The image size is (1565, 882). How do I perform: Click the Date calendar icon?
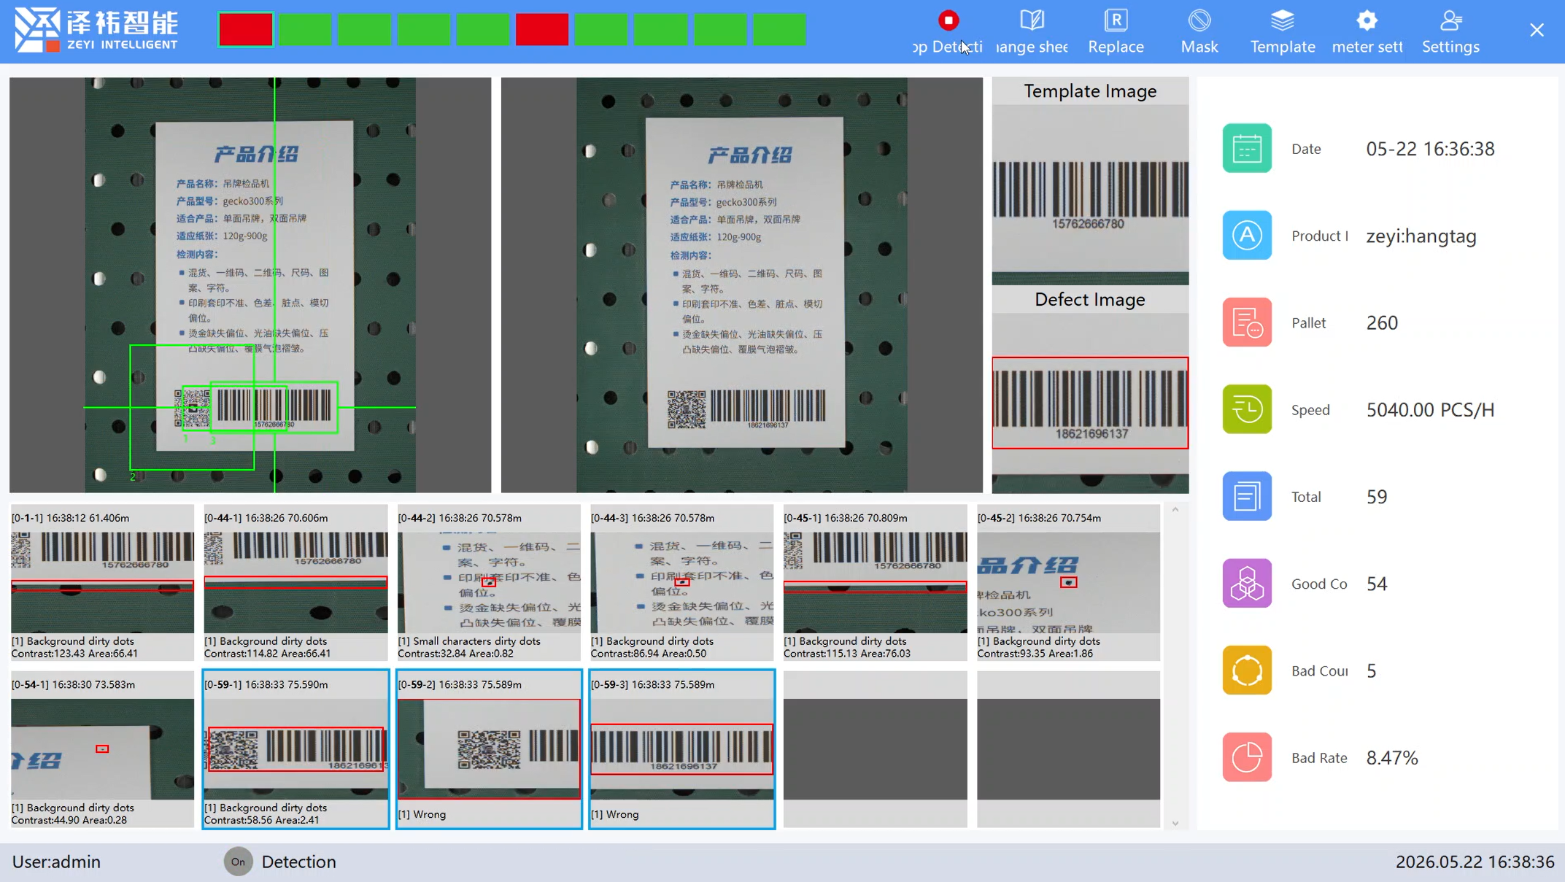(1247, 148)
